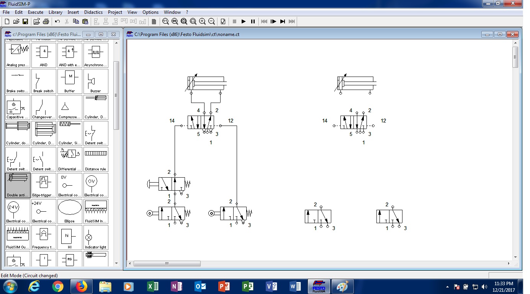Open the Insert menu

(x=73, y=12)
